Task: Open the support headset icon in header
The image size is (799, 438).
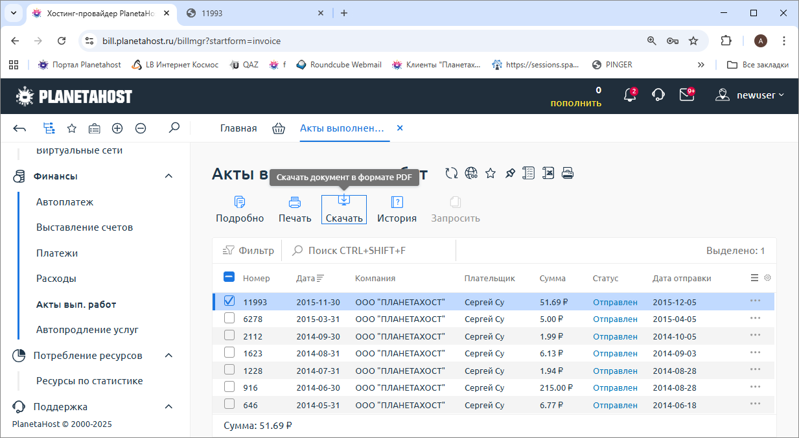Action: pyautogui.click(x=658, y=95)
